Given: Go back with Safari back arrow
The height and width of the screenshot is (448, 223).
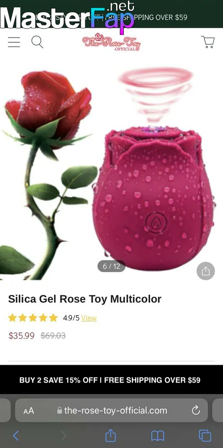Looking at the screenshot, I should coord(16,436).
